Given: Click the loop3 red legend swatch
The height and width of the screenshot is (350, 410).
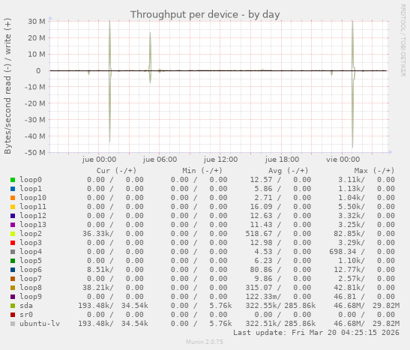Looking at the screenshot, I should (x=13, y=243).
